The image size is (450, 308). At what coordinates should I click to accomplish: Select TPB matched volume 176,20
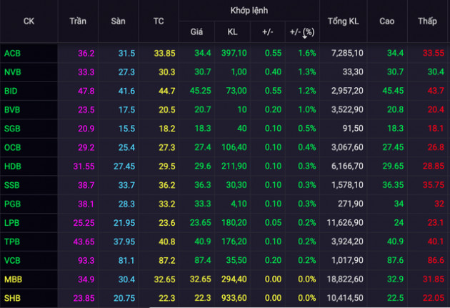pos(234,242)
